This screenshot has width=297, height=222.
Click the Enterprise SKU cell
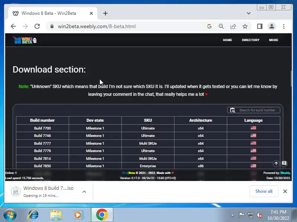tap(148, 166)
